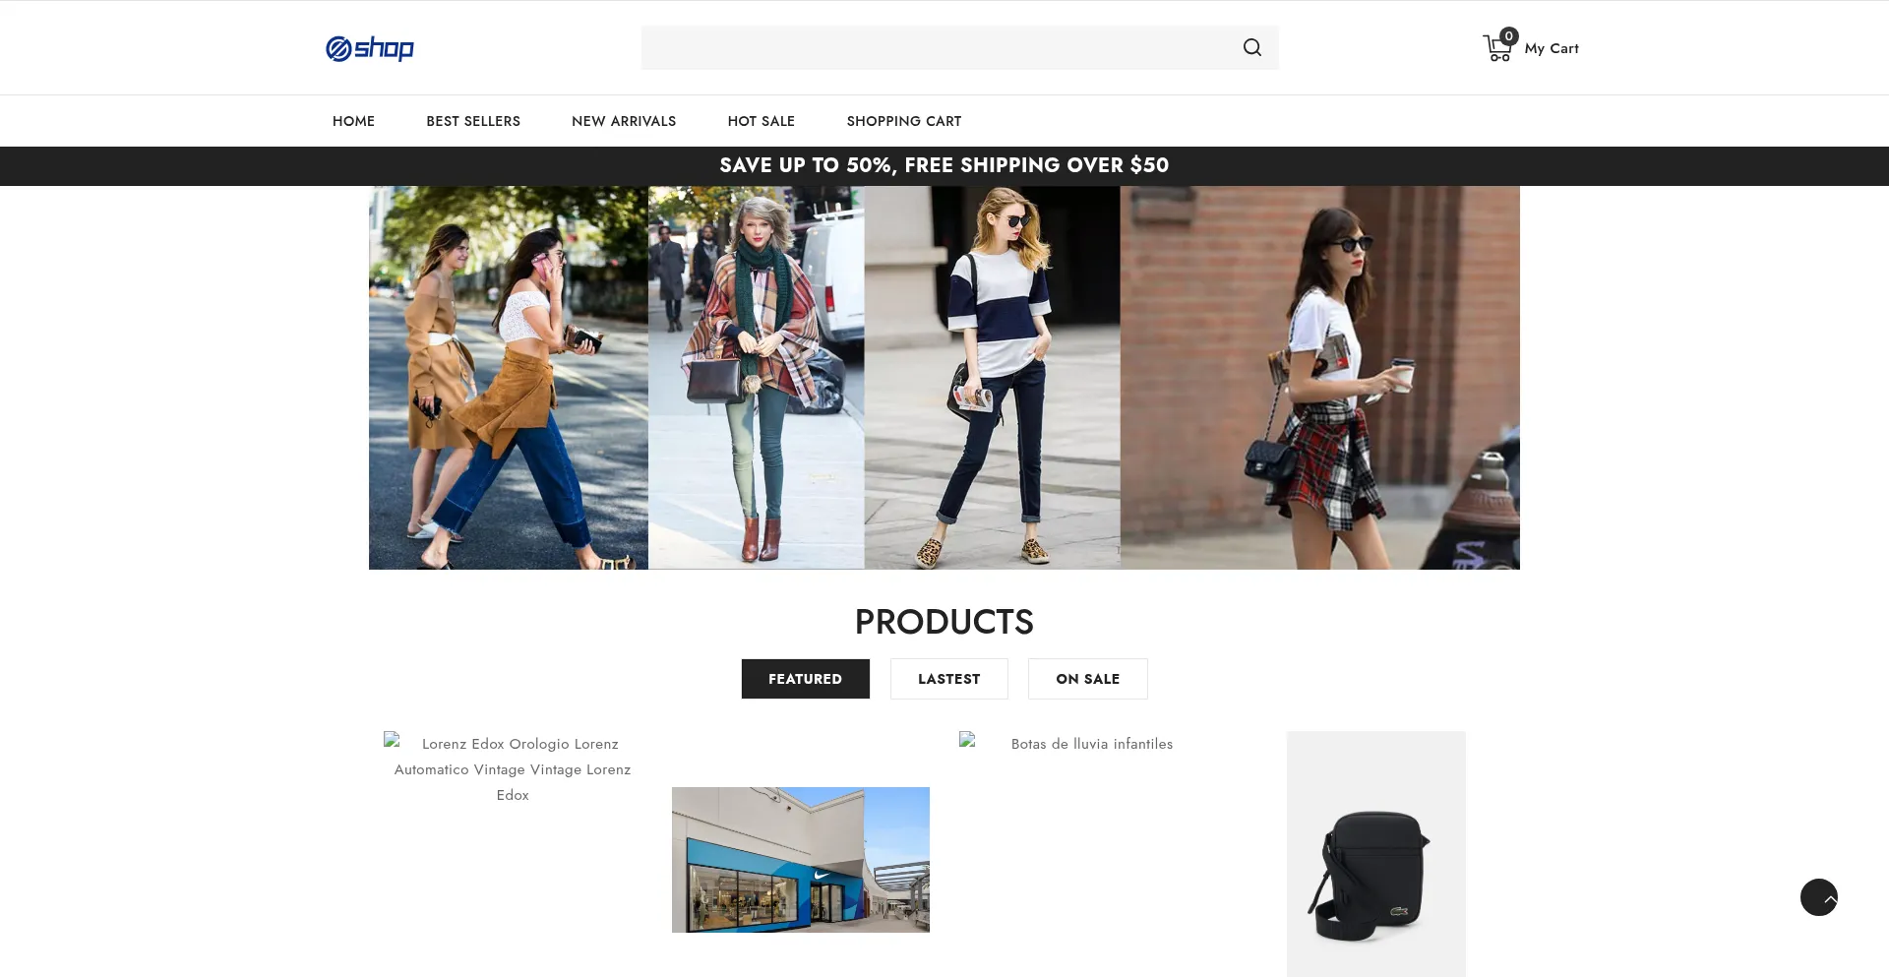Viewport: 1889px width, 977px height.
Task: Click the PRODUCTS heading
Action: 944,622
